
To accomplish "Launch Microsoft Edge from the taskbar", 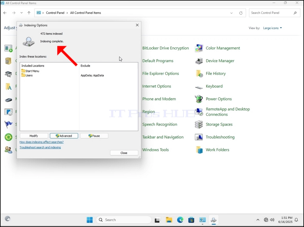I will point(180,220).
